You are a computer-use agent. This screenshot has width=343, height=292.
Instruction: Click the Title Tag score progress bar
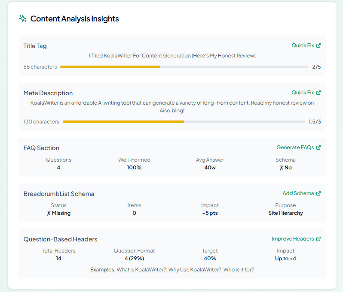pos(184,67)
